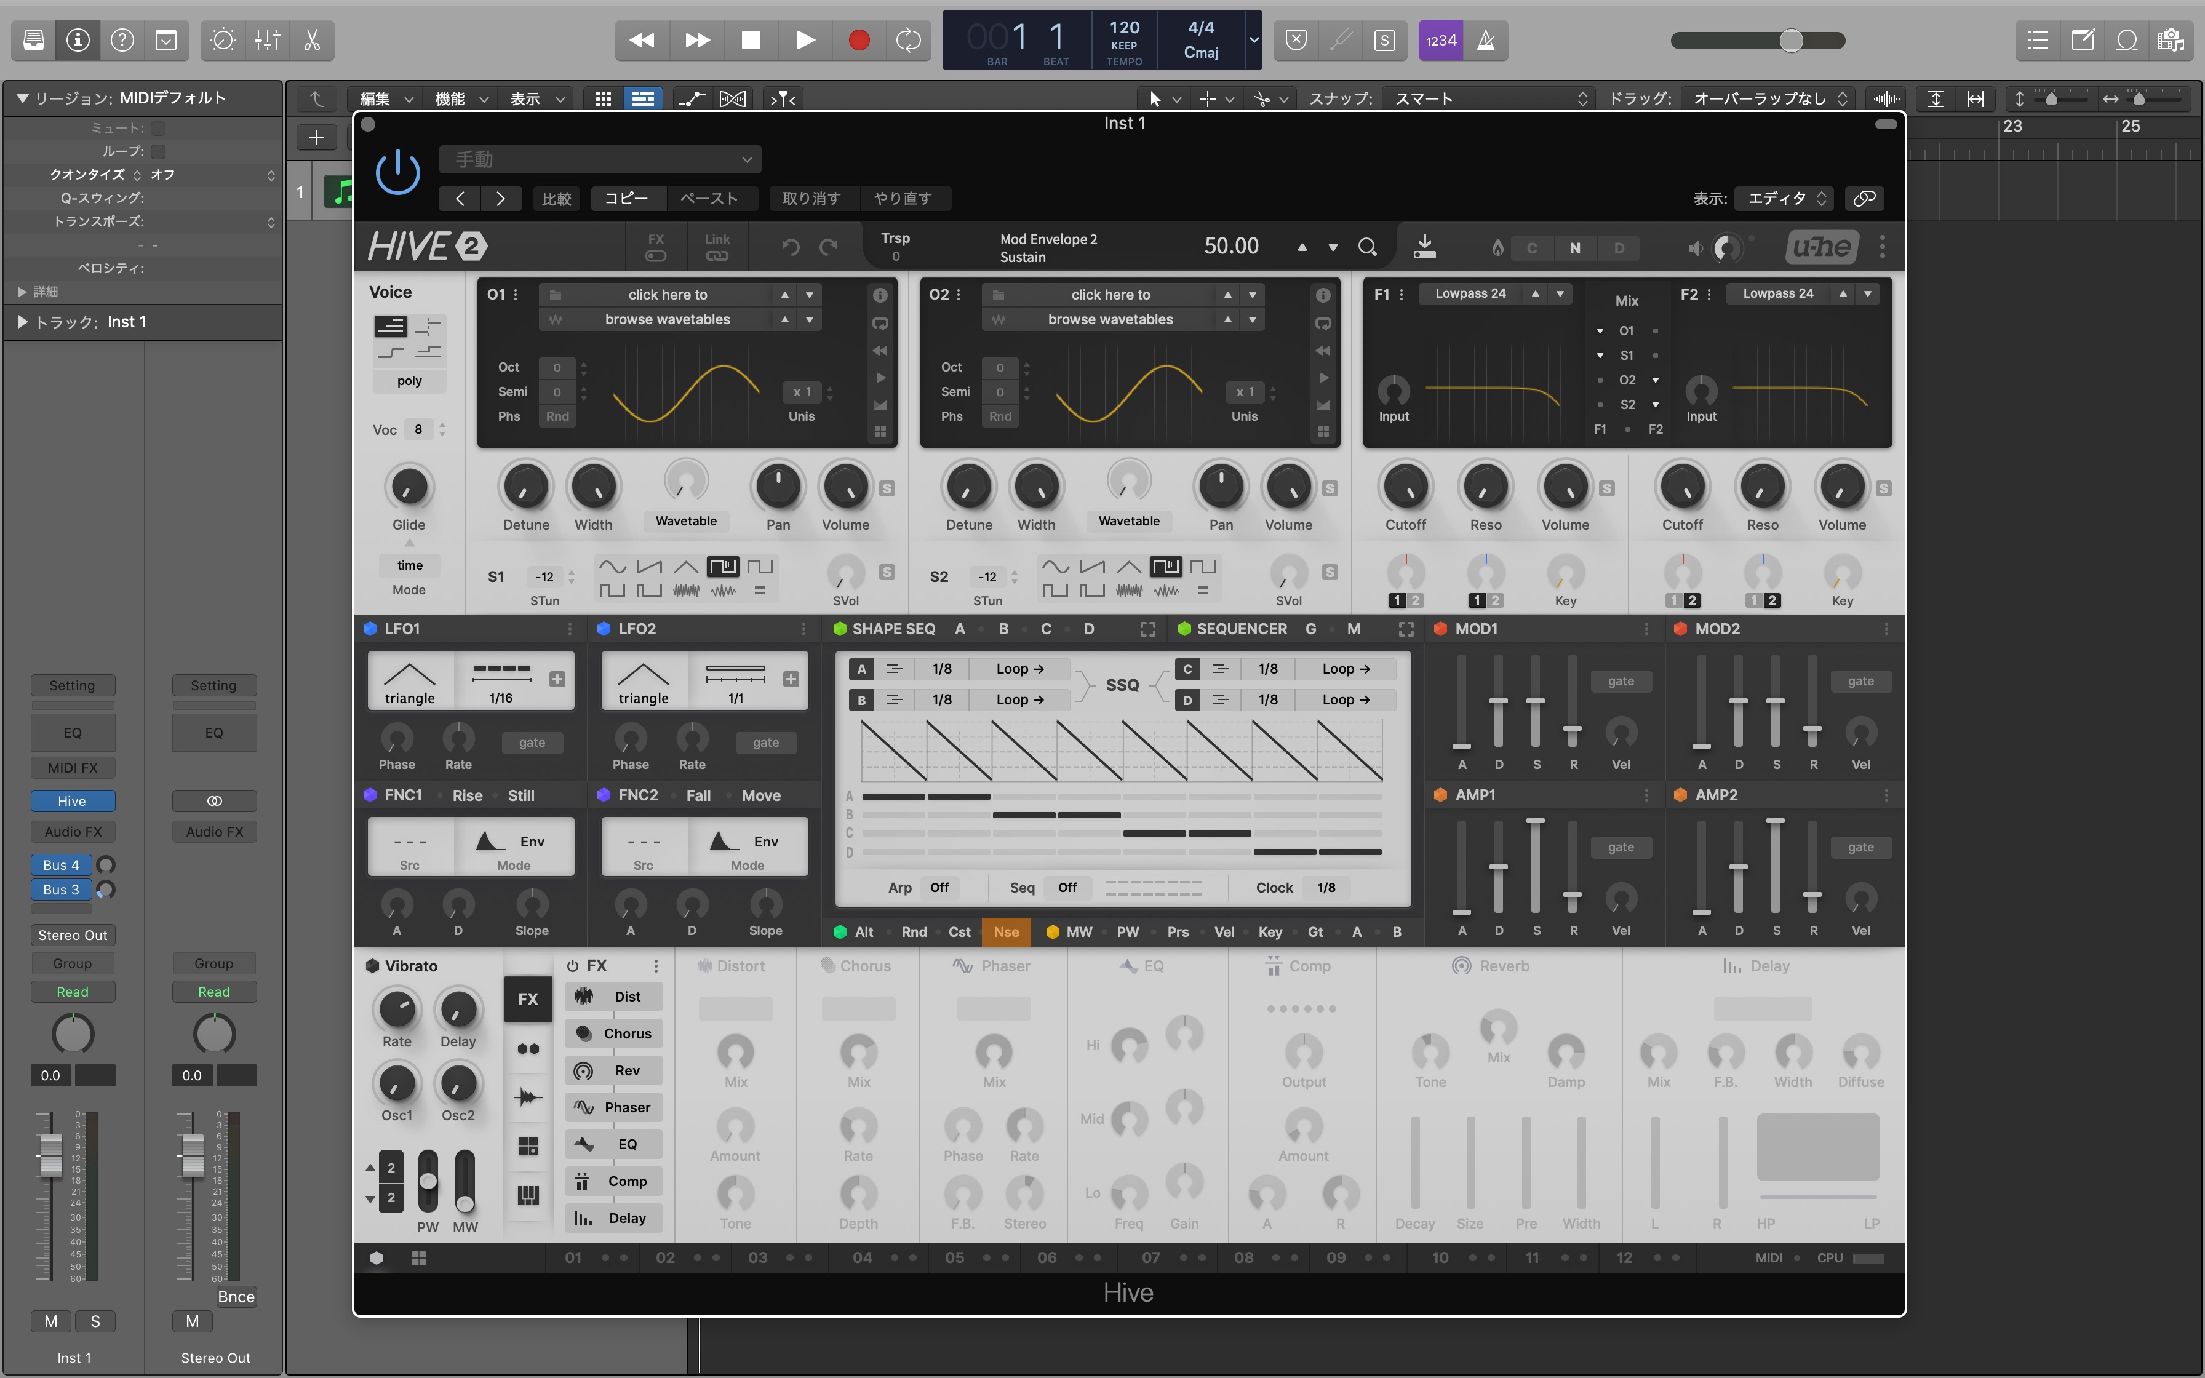Select the Delay effect tab
Viewport: 2205px width, 1378px height.
[x=613, y=1217]
